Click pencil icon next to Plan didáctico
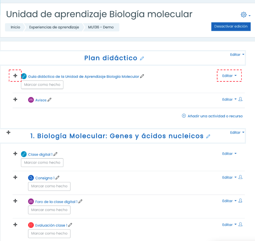Image resolution: width=255 pixels, height=241 pixels. [142, 59]
